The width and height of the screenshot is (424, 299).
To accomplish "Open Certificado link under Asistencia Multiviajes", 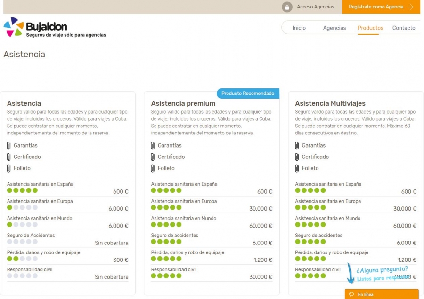I will pyautogui.click(x=315, y=157).
